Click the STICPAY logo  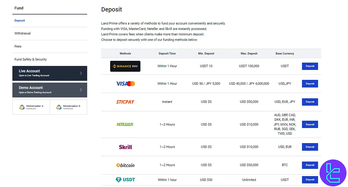125,102
